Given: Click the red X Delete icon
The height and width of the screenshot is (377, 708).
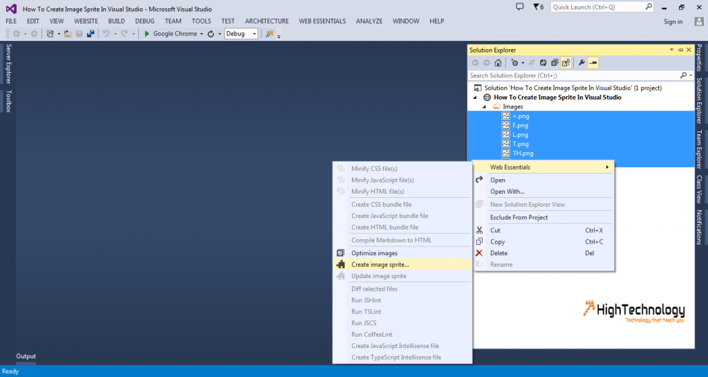Looking at the screenshot, I should click(x=479, y=253).
